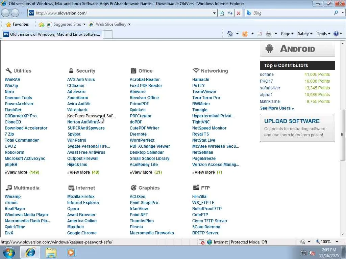Screen dimensions: 346x259
Task: Open the search provider dropdown arrow
Action: (343, 13)
